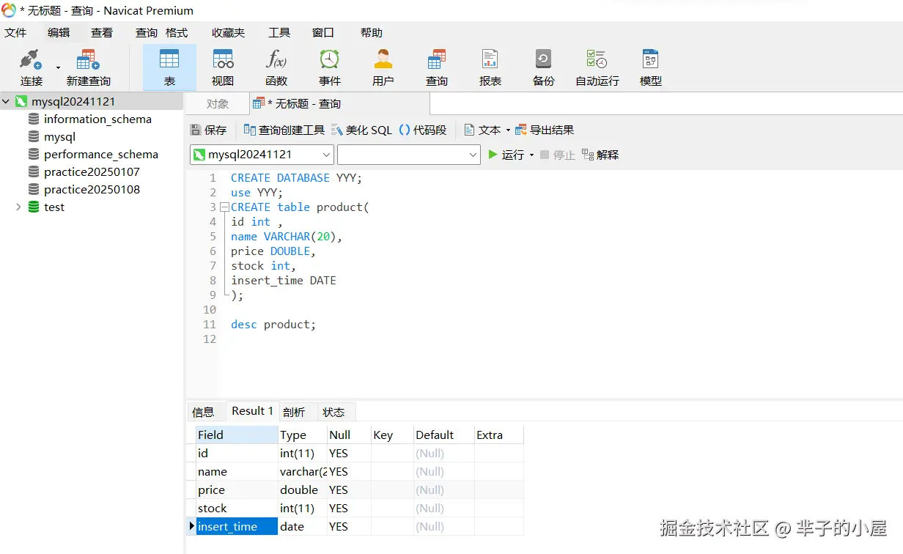Select the practice20250107 database

tap(92, 172)
